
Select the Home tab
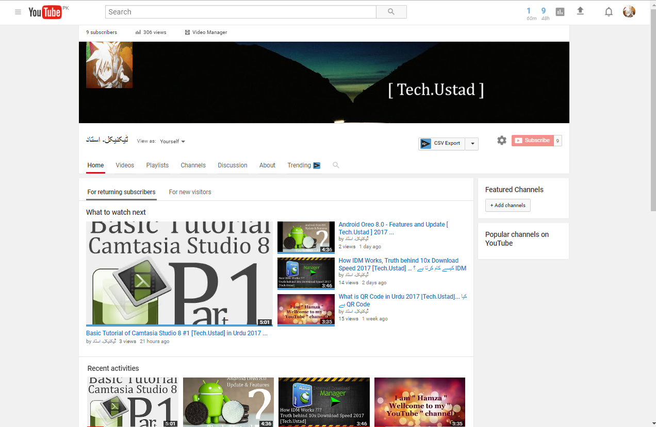click(x=95, y=165)
